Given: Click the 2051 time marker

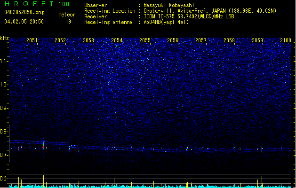Looking at the screenshot, I should click(x=32, y=40).
